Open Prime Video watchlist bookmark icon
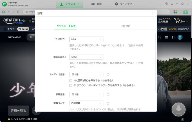 point(173,37)
